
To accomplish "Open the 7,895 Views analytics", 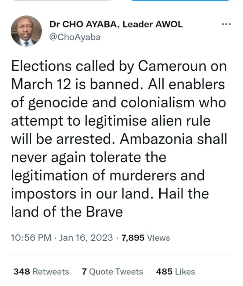I will (x=146, y=238).
